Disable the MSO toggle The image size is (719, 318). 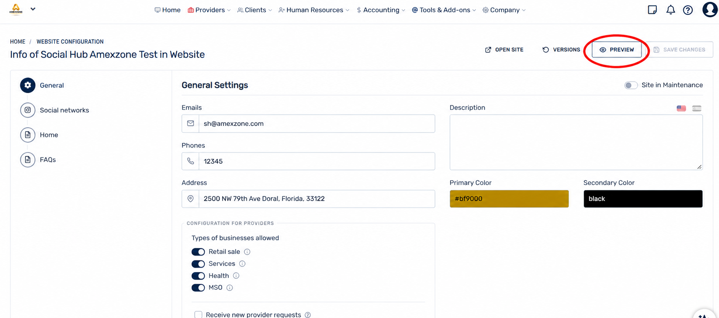click(198, 288)
